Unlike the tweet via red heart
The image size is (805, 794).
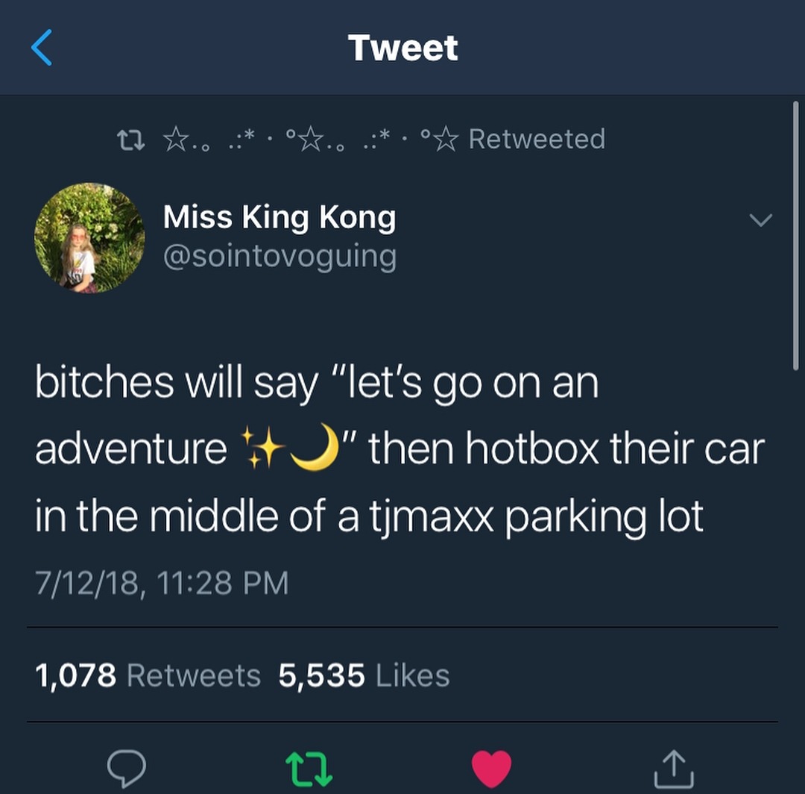click(491, 769)
